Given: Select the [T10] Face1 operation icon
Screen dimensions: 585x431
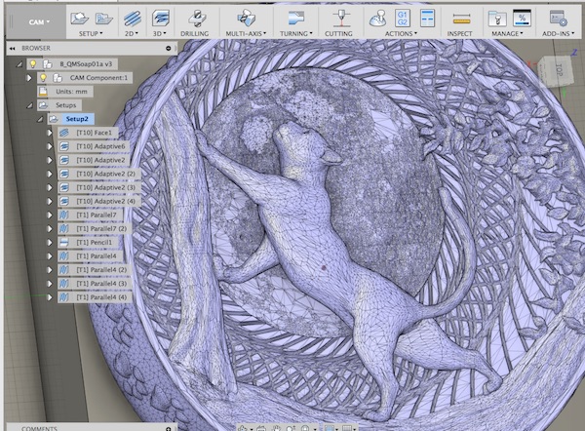Looking at the screenshot, I should point(64,133).
